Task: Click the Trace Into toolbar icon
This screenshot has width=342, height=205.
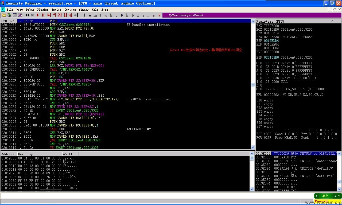Action: pyautogui.click(x=60, y=15)
